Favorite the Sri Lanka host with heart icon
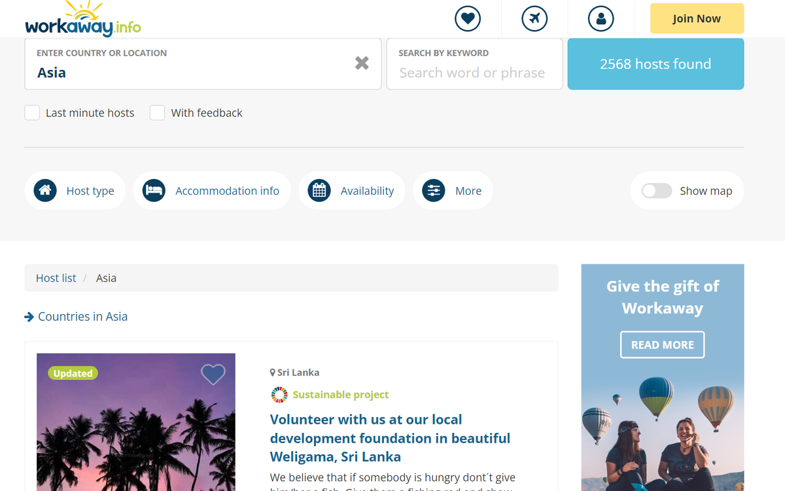The image size is (785, 491). (213, 374)
